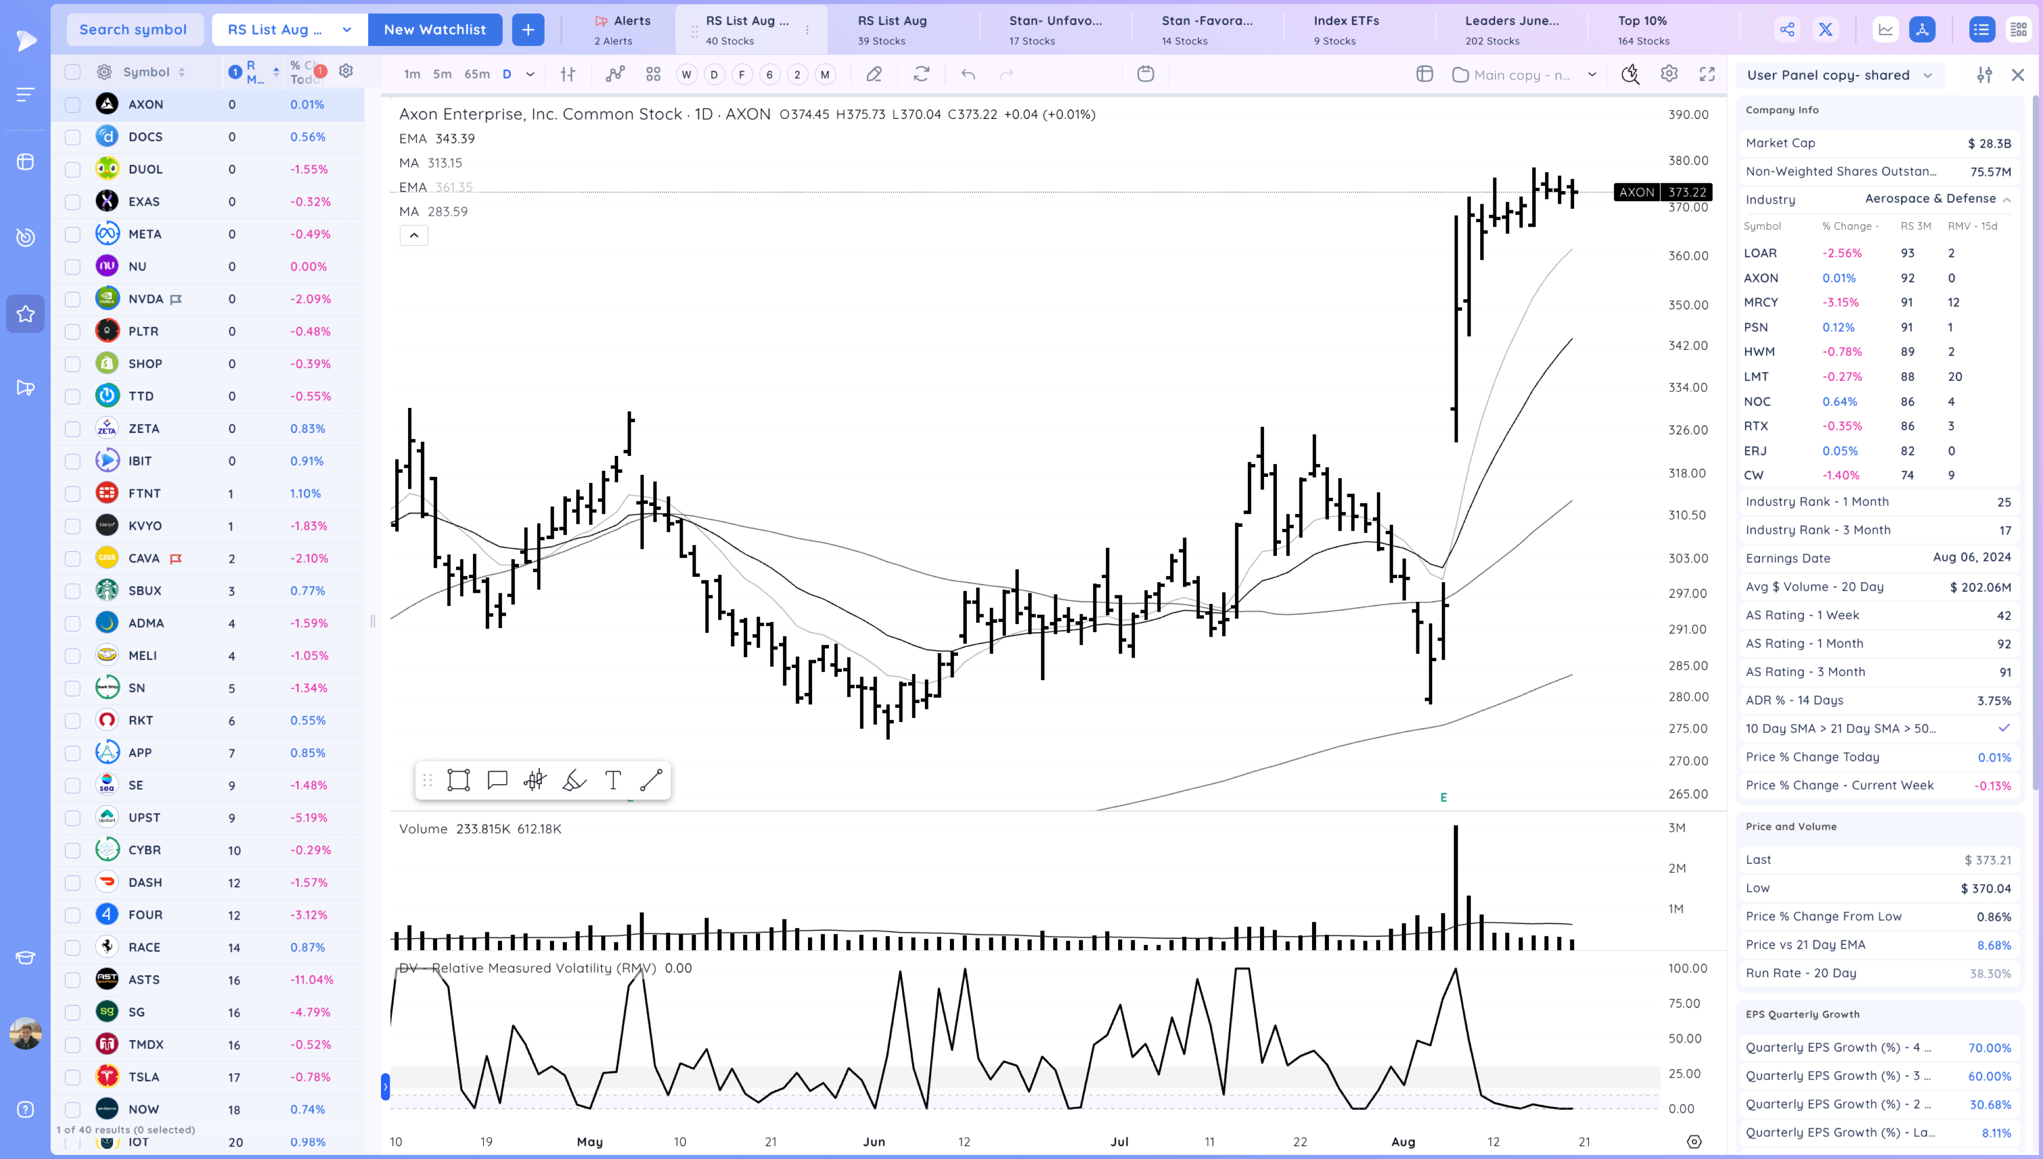The height and width of the screenshot is (1159, 2043).
Task: Tick the NVDA row checkbox
Action: [x=73, y=299]
